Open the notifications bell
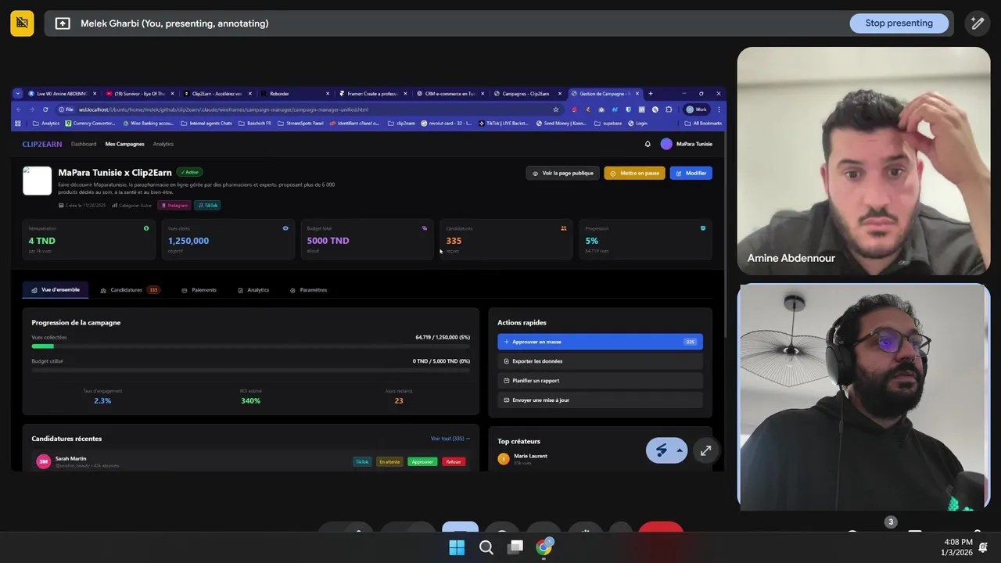 [x=648, y=144]
